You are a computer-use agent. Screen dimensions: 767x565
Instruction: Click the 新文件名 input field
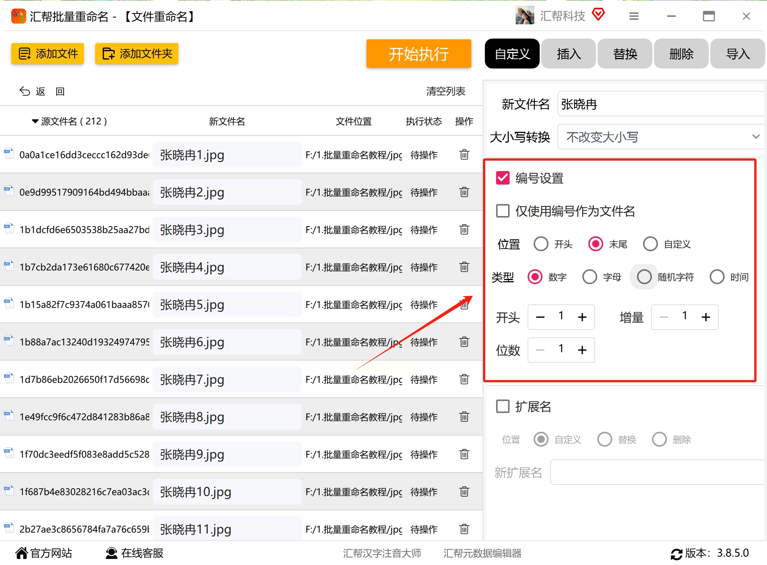(660, 104)
